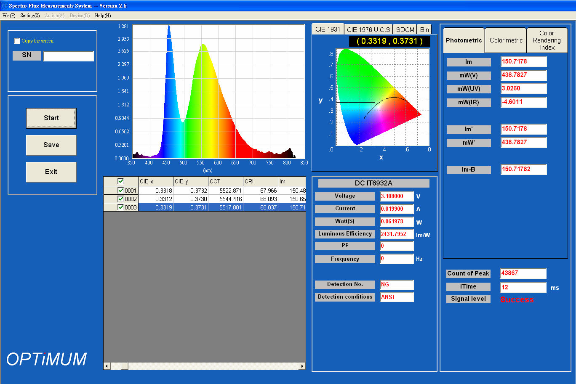
Task: Toggle the select-all checkbox in table header
Action: [x=121, y=181]
